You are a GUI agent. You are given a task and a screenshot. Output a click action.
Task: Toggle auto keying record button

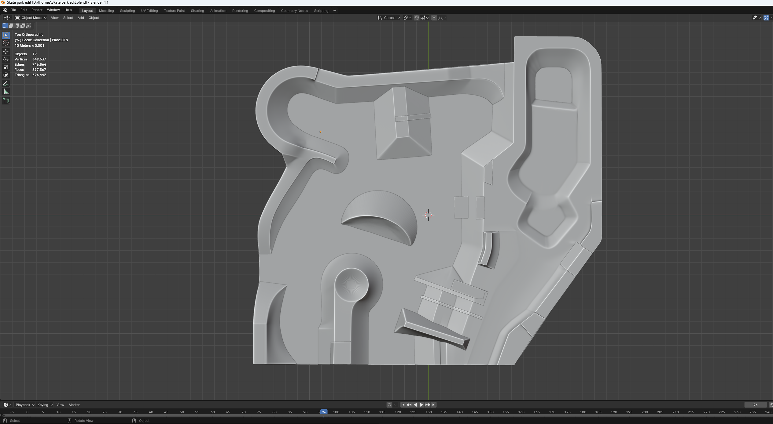[x=389, y=405]
